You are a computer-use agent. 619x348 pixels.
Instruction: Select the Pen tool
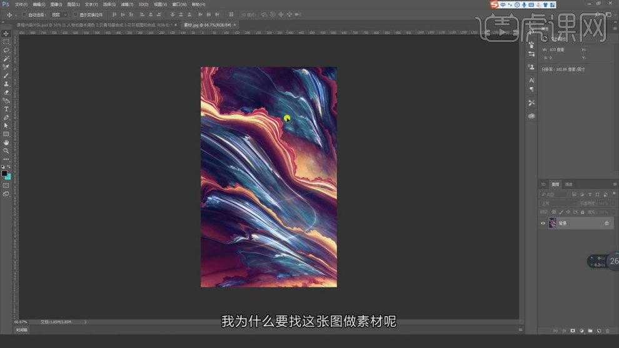coord(6,117)
